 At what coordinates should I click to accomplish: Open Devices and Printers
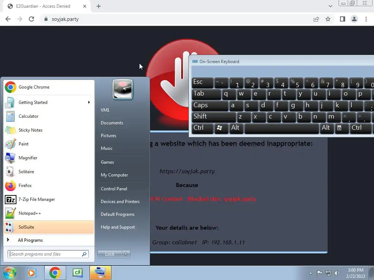point(120,202)
